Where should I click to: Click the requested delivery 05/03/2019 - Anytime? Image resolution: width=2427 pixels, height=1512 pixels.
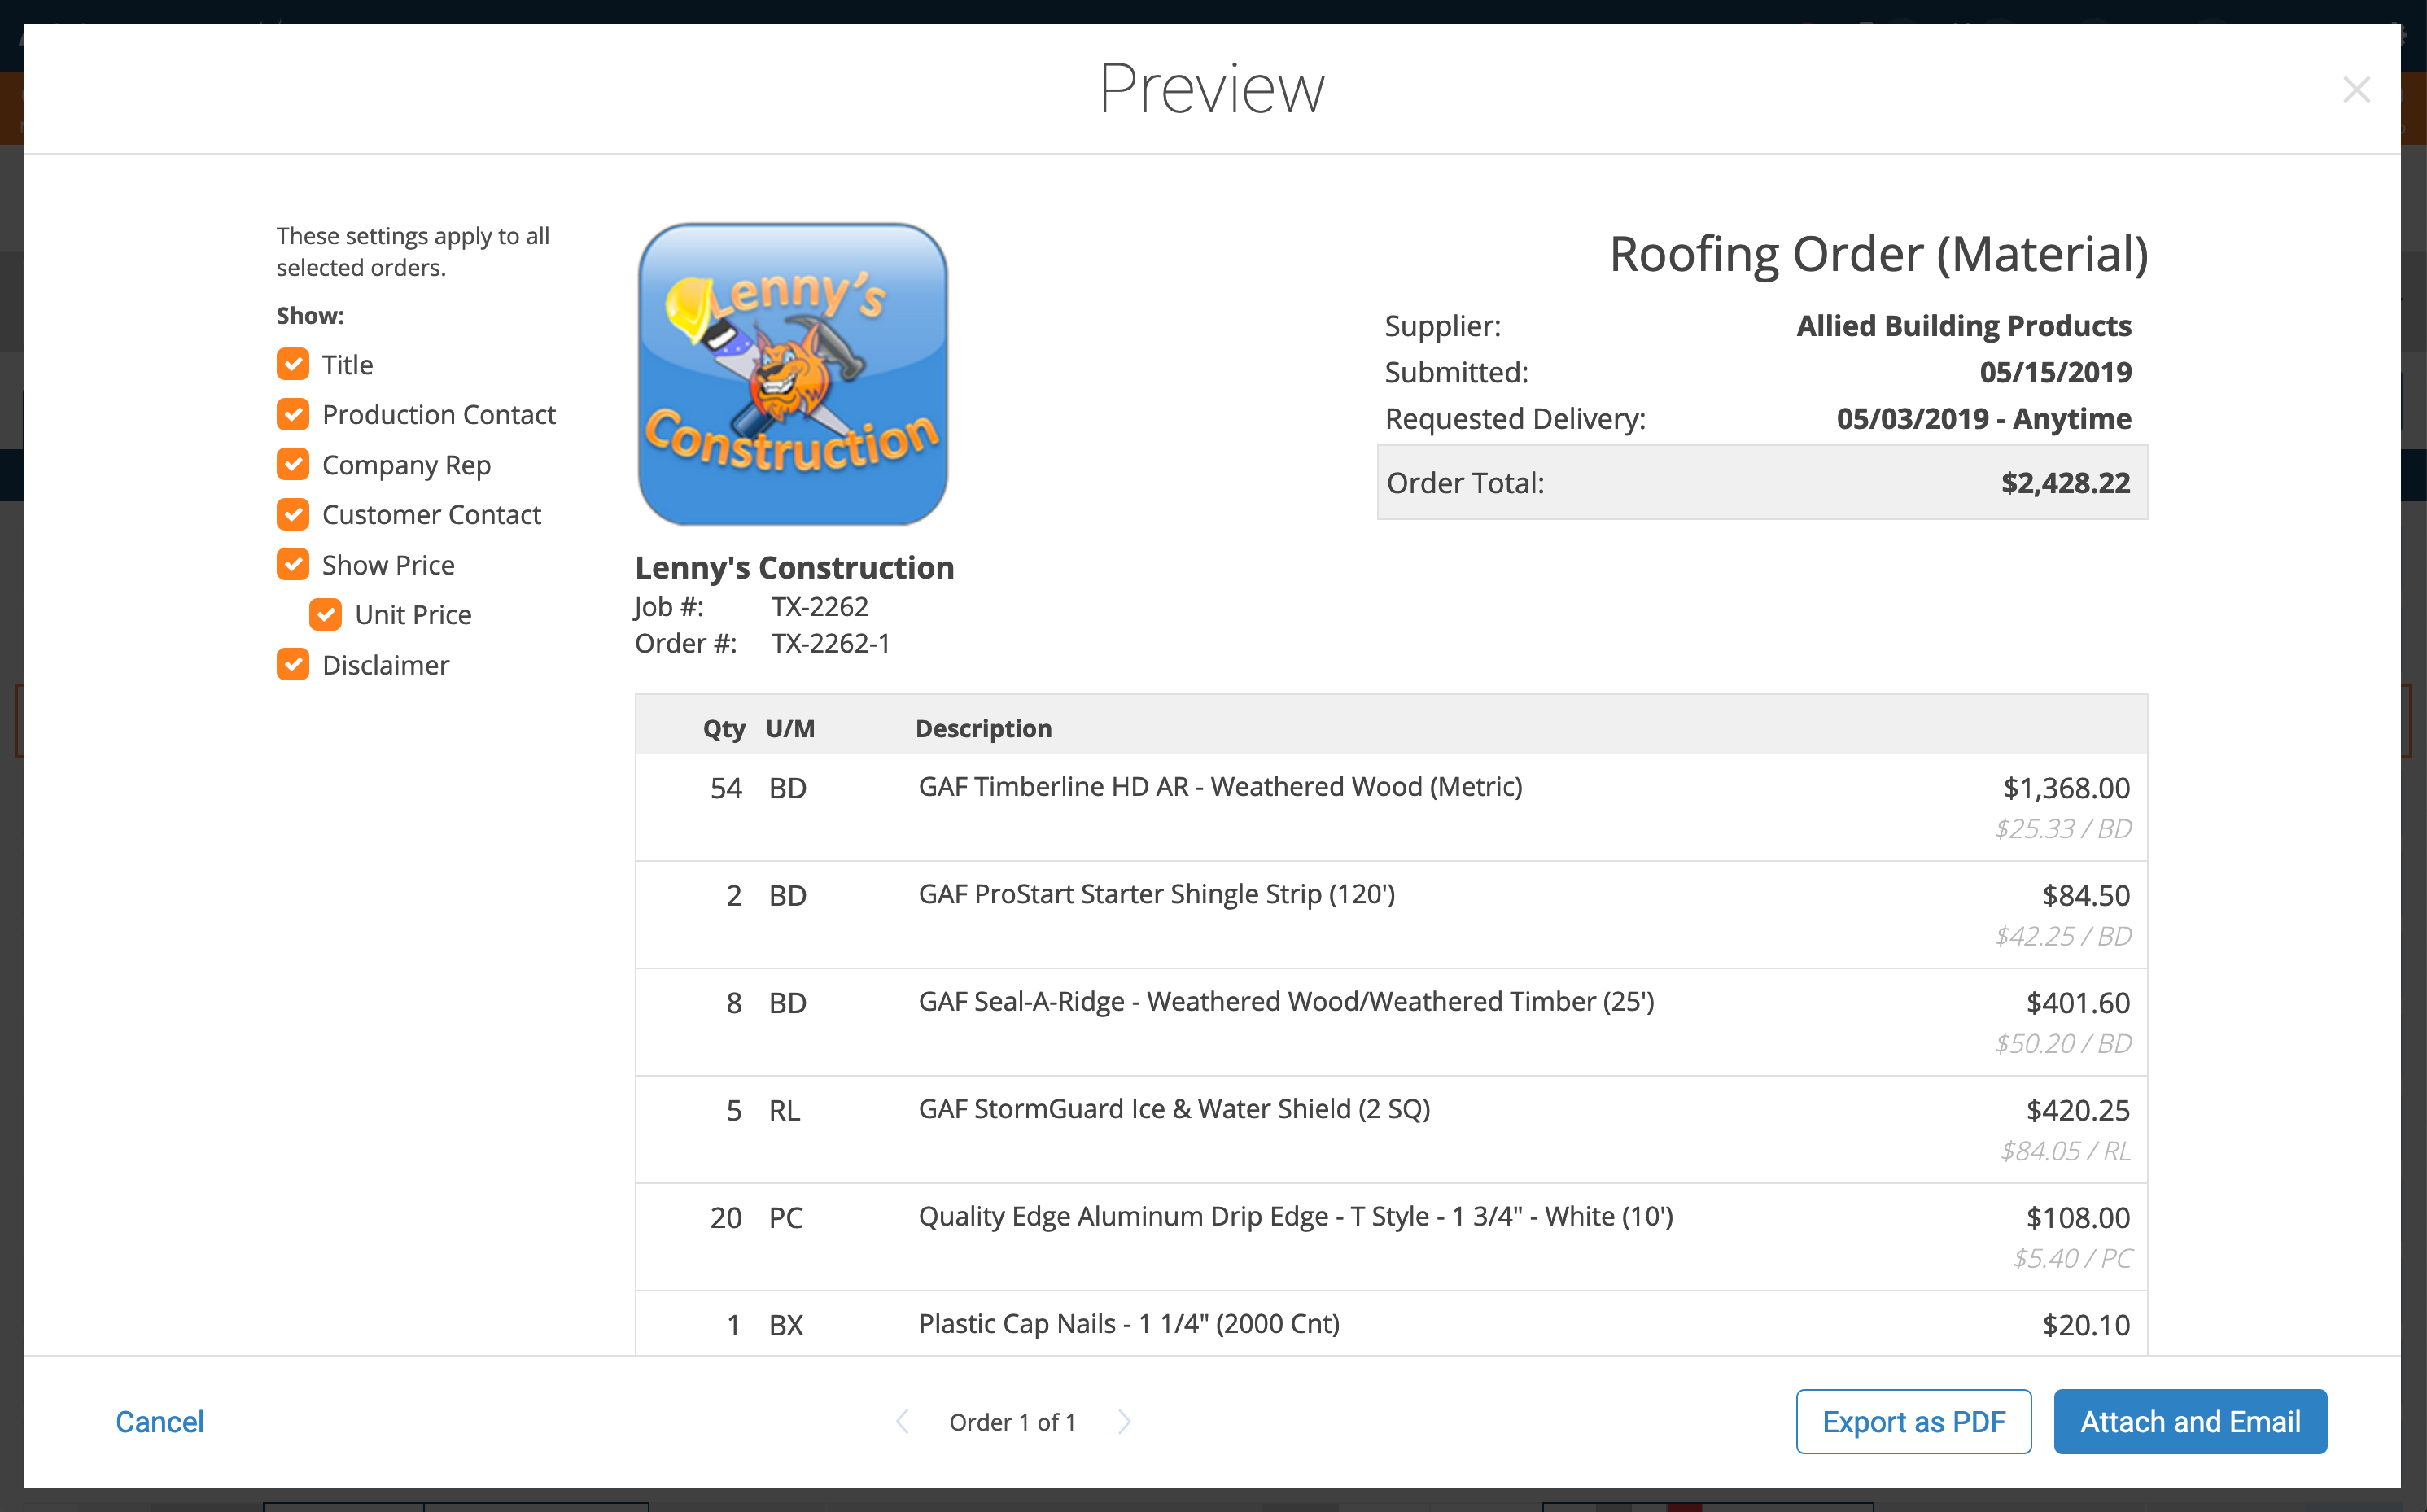point(1983,418)
